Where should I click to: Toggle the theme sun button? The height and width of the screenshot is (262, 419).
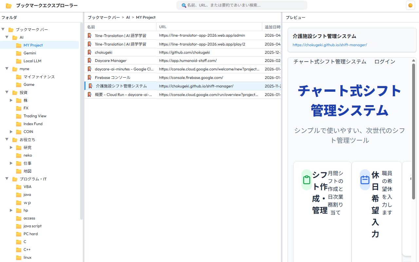[x=410, y=5]
